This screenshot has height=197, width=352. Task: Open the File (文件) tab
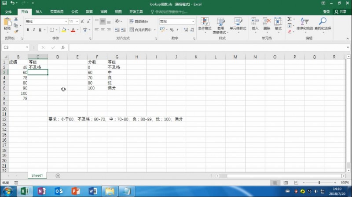tap(8, 12)
